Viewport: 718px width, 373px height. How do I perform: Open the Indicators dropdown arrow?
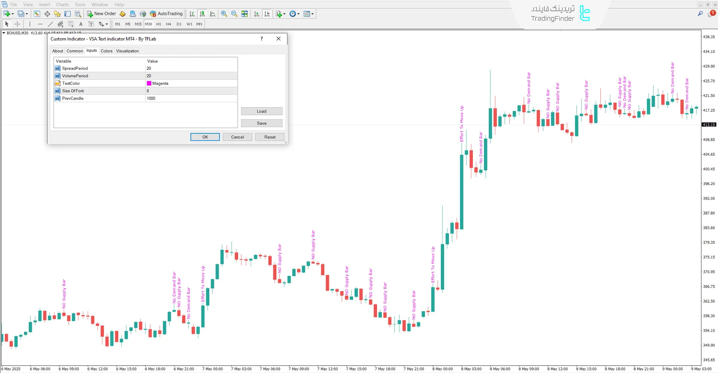pos(284,14)
